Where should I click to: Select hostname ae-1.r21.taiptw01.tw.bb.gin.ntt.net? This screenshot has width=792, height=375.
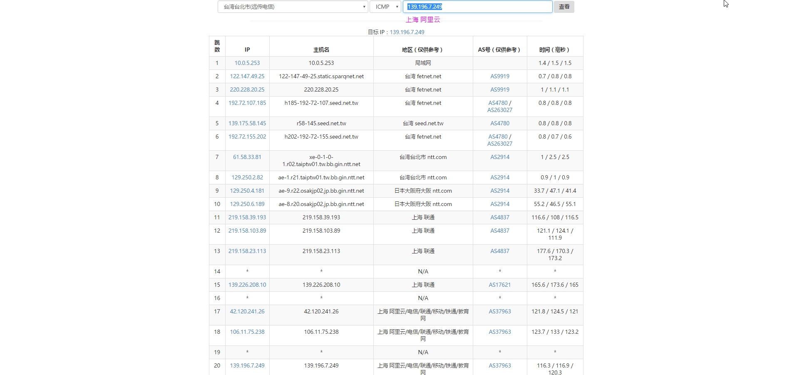[321, 177]
